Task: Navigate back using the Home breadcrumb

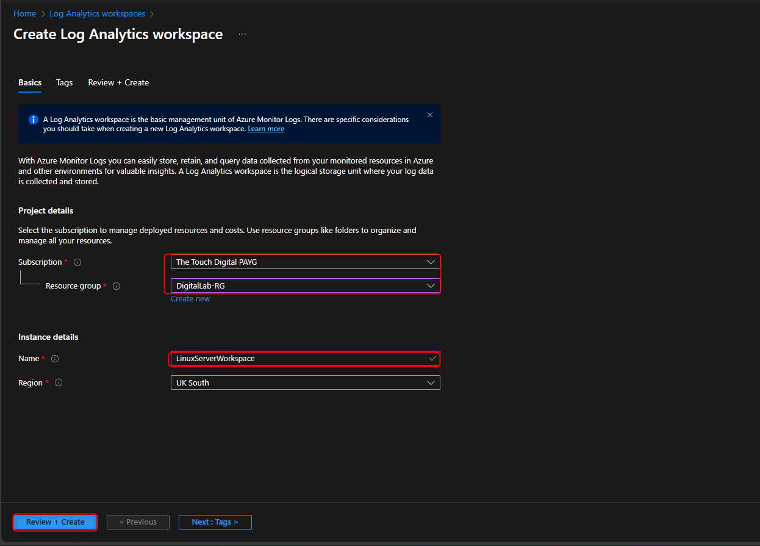Action: [x=24, y=13]
